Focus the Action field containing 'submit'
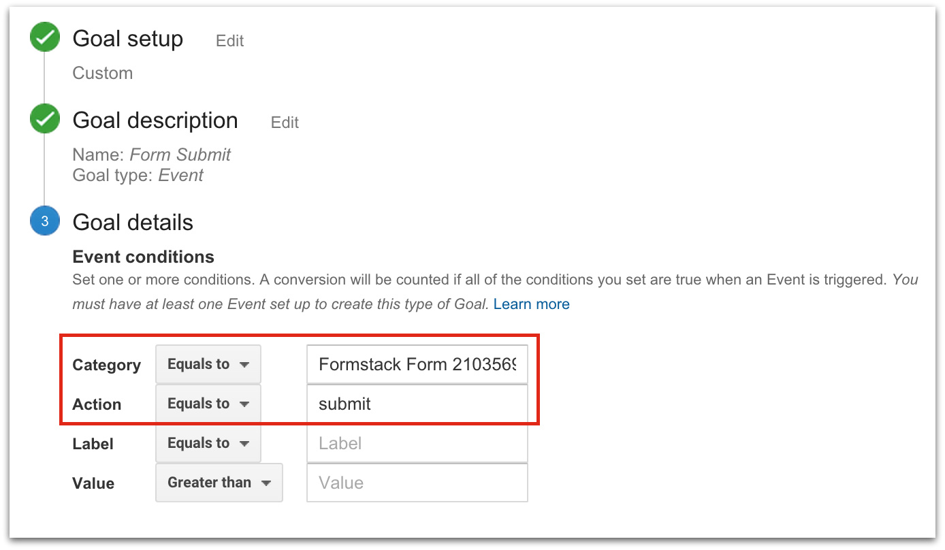Screen dimensions: 945x550 point(417,404)
